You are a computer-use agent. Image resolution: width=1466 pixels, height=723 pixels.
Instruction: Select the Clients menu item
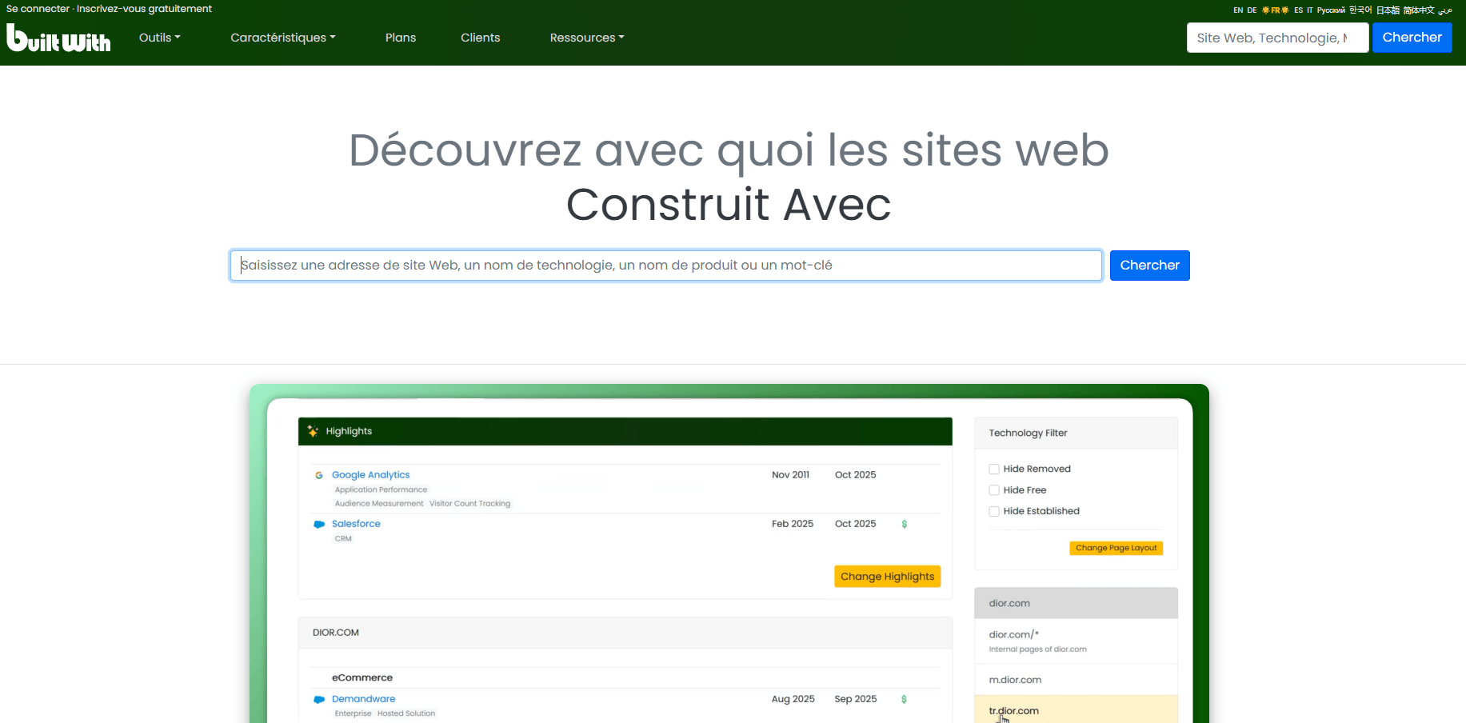click(480, 37)
